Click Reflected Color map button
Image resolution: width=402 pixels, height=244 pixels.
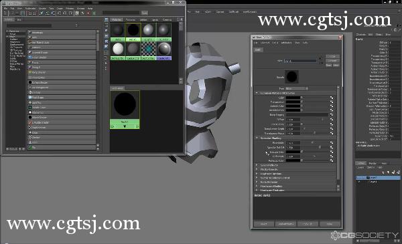pos(332,160)
